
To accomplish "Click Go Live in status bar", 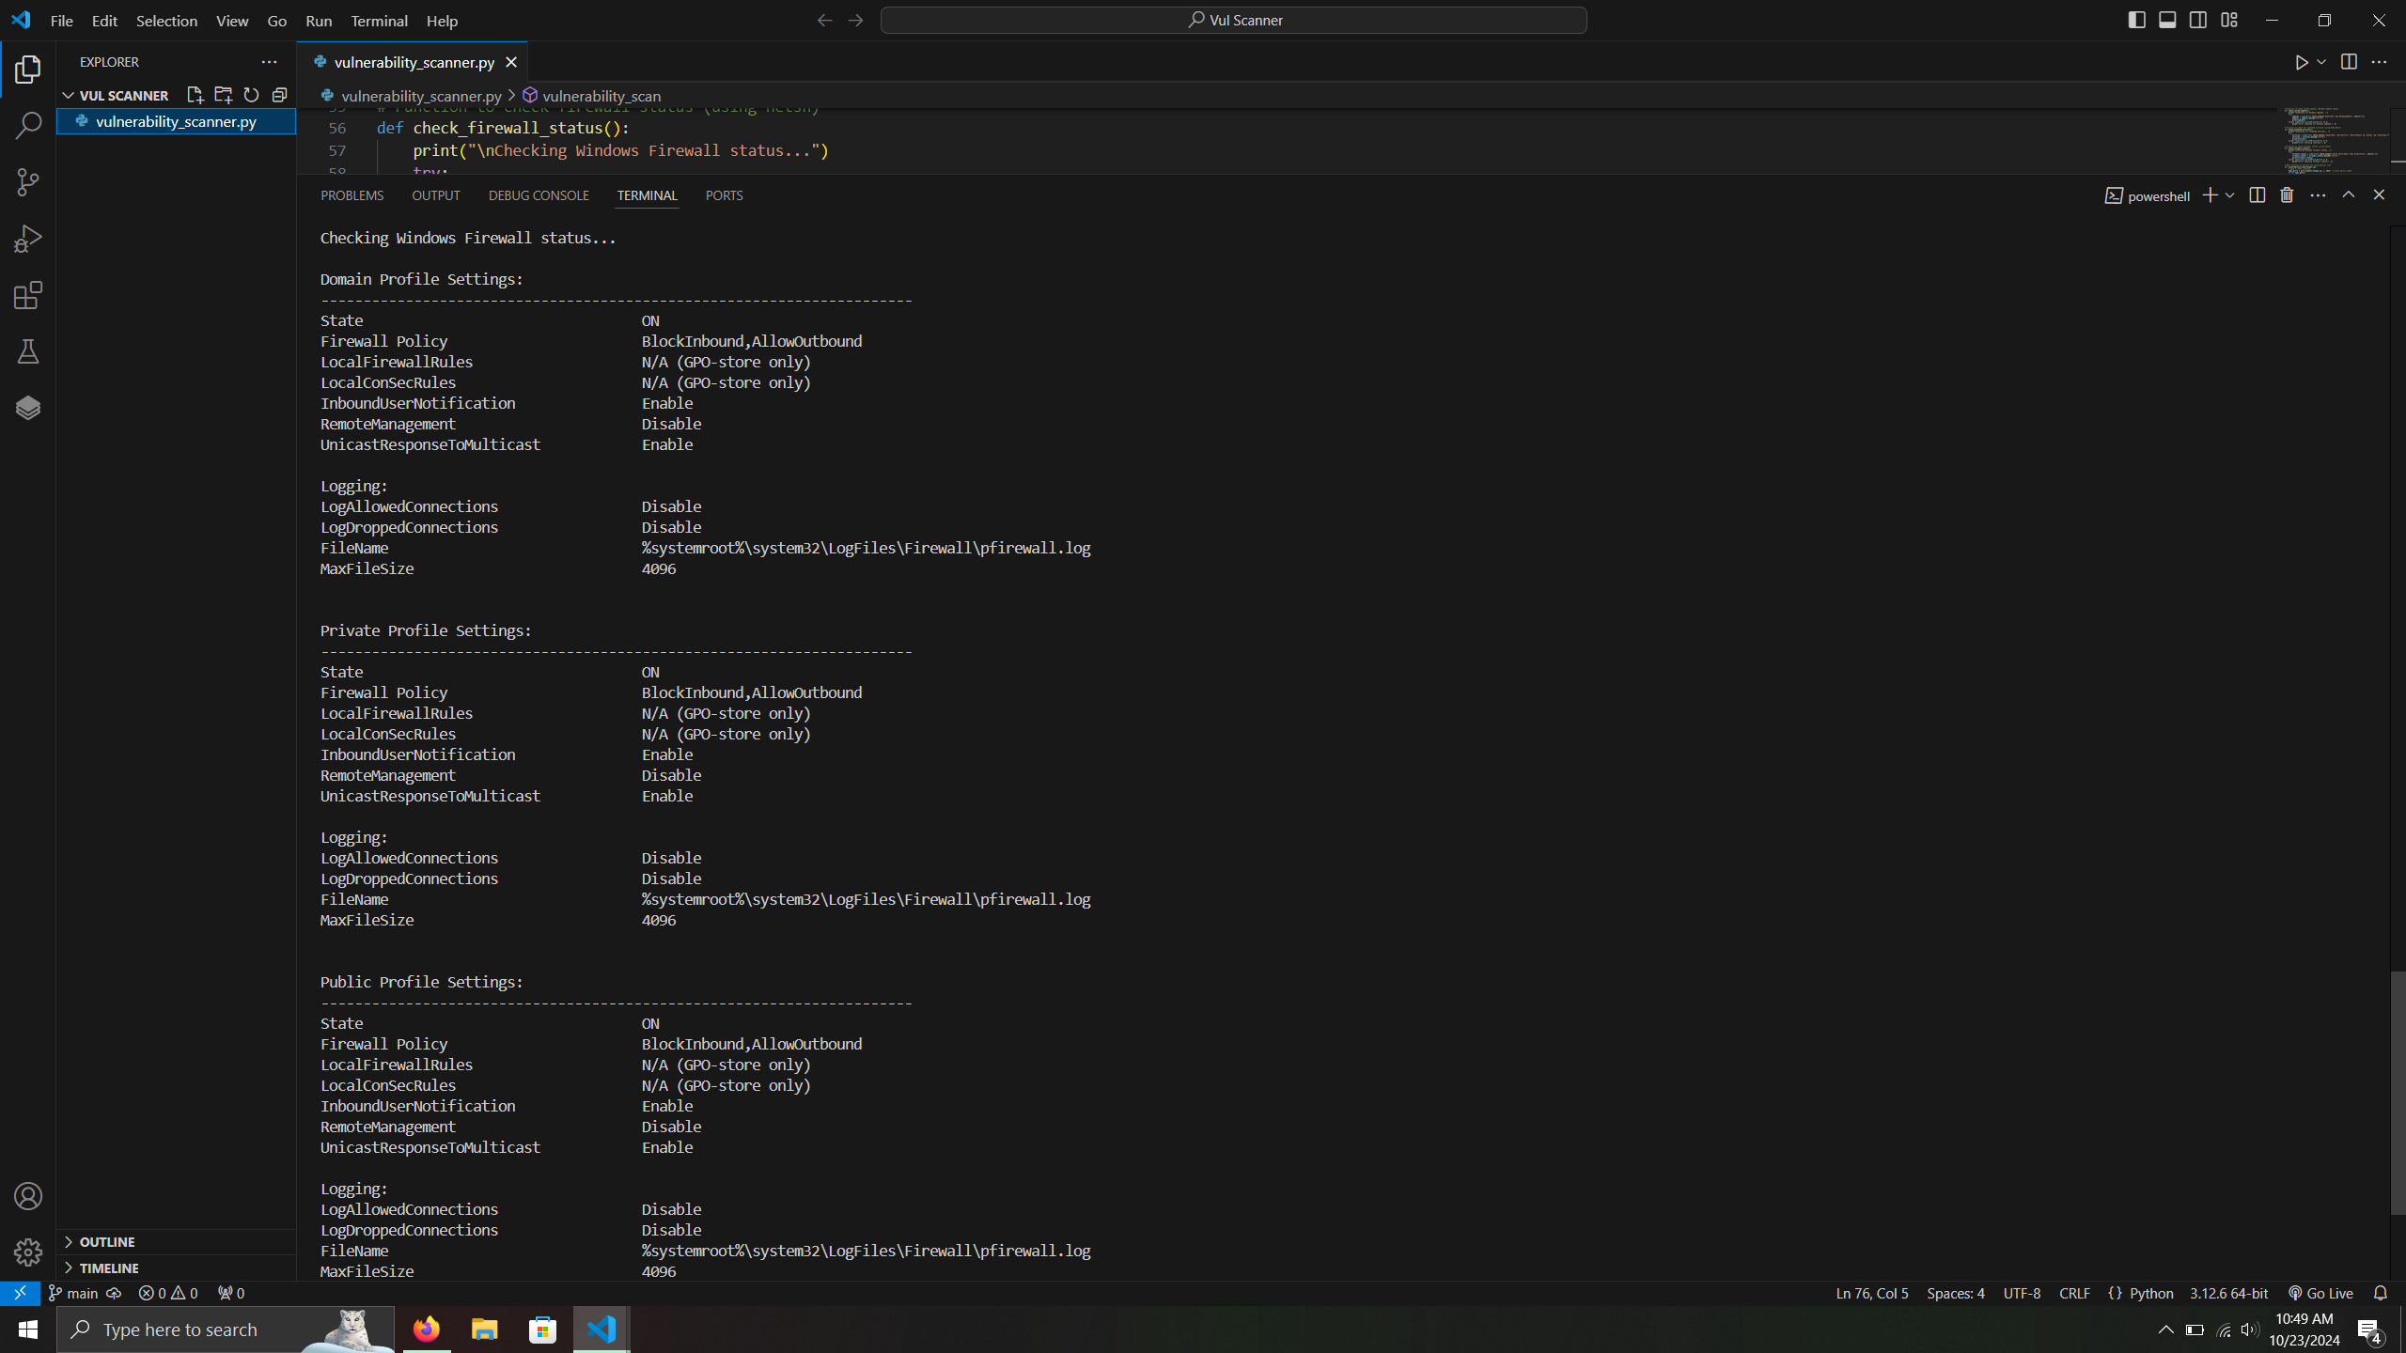I will pyautogui.click(x=2320, y=1293).
